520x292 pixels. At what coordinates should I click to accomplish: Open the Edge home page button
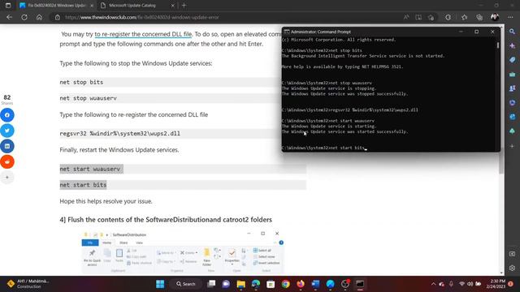(x=39, y=17)
